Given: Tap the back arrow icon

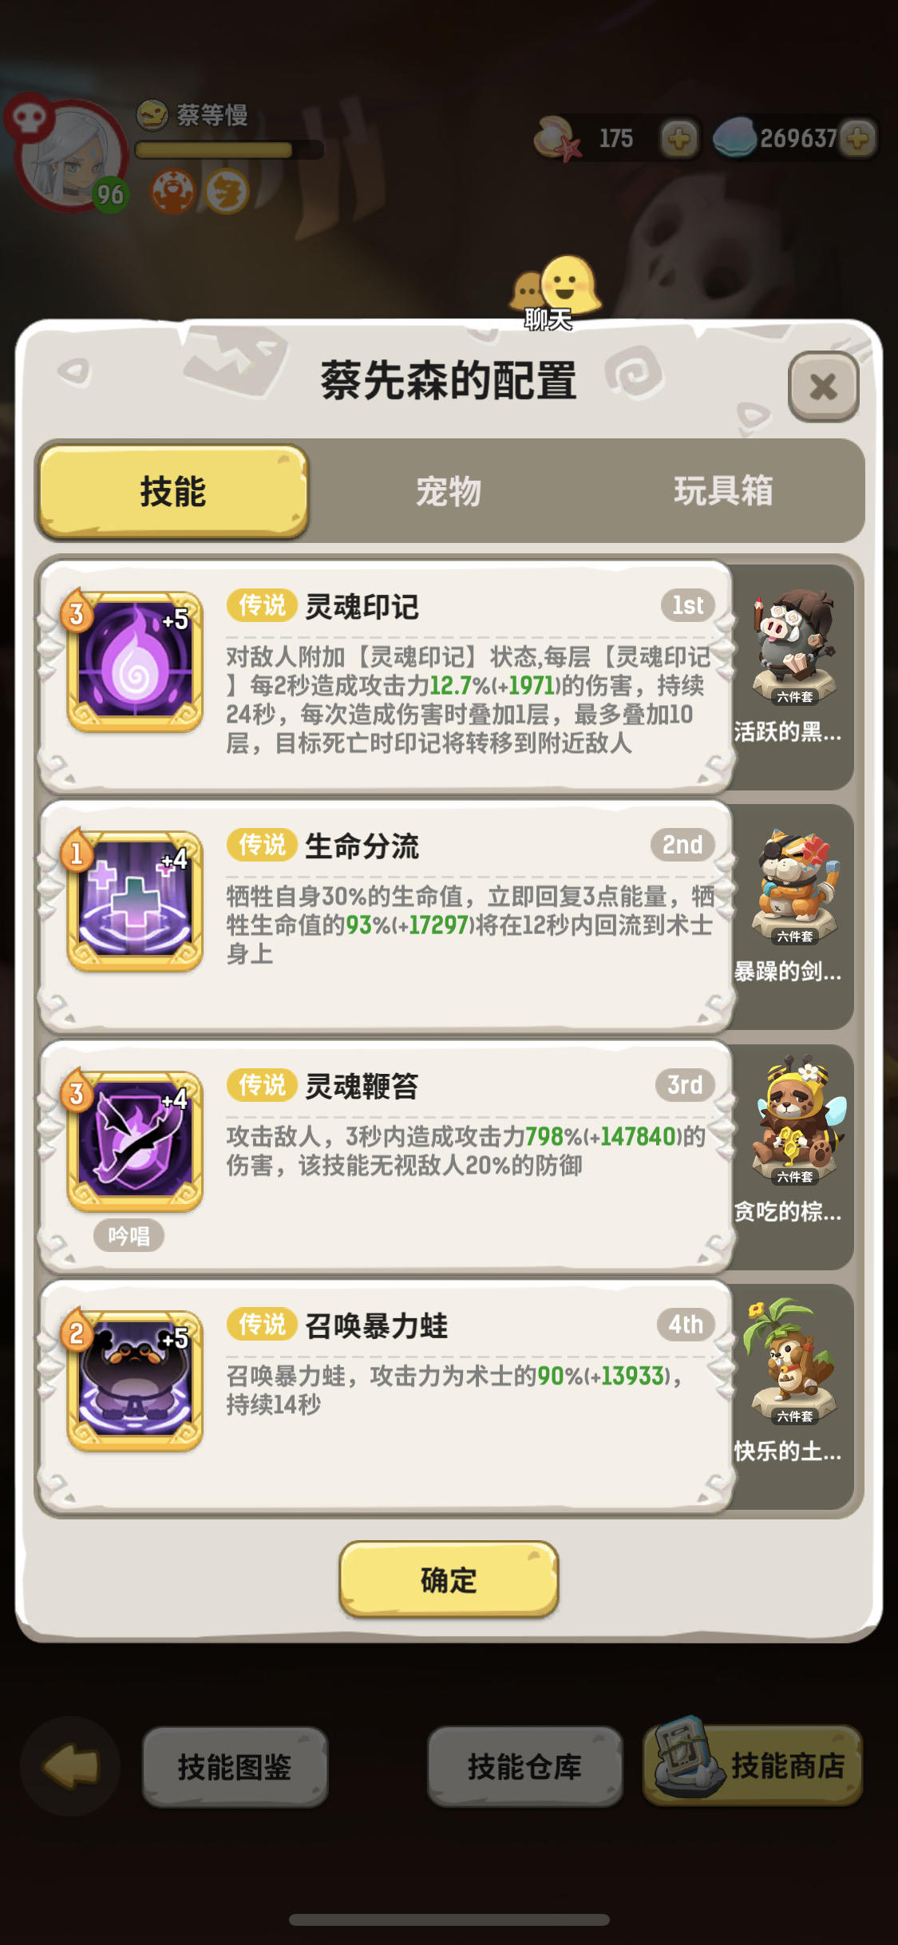Looking at the screenshot, I should [x=70, y=1766].
